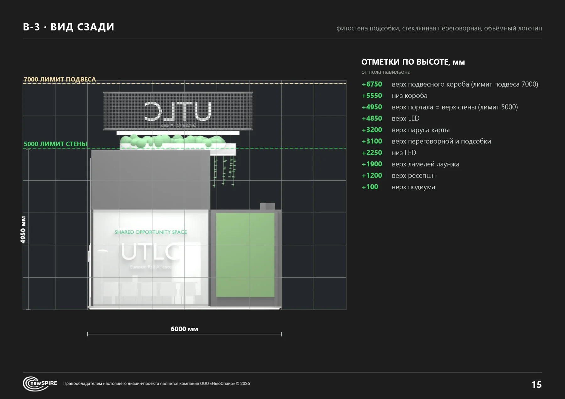Viewport: 565px width, 399px height.
Task: Click the label 'верх ресепшн'
Action: click(x=414, y=176)
